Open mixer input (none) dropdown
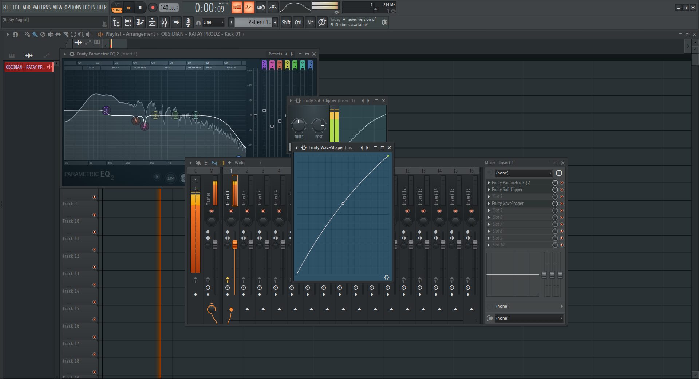The height and width of the screenshot is (379, 699). (x=523, y=173)
